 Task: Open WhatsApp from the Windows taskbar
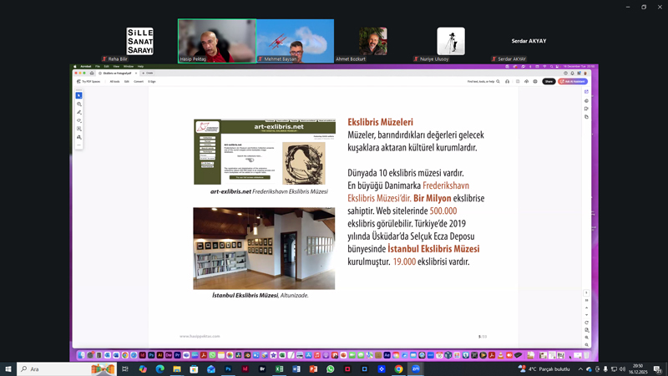331,368
